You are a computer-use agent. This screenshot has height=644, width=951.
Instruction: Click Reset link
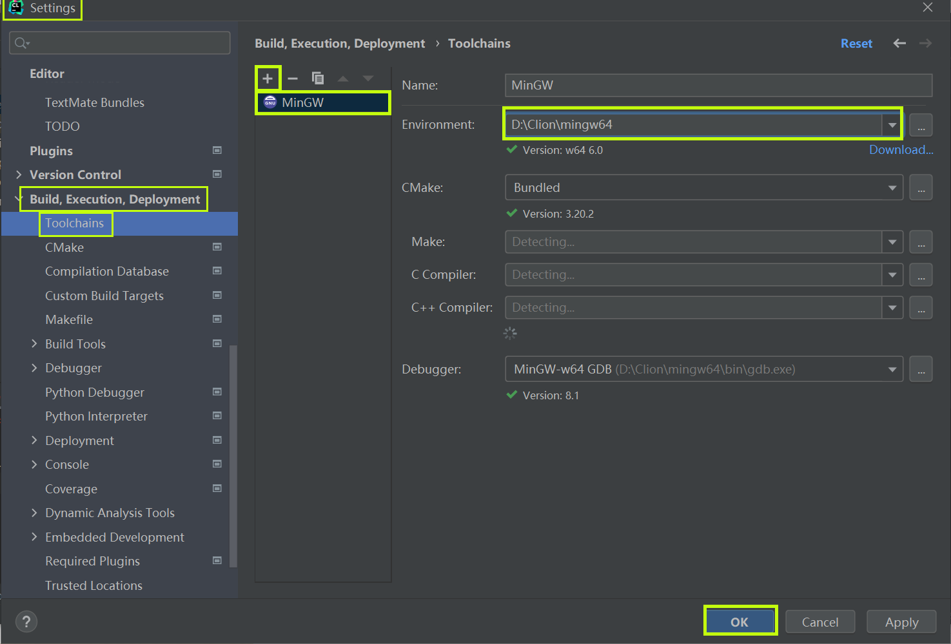(856, 43)
